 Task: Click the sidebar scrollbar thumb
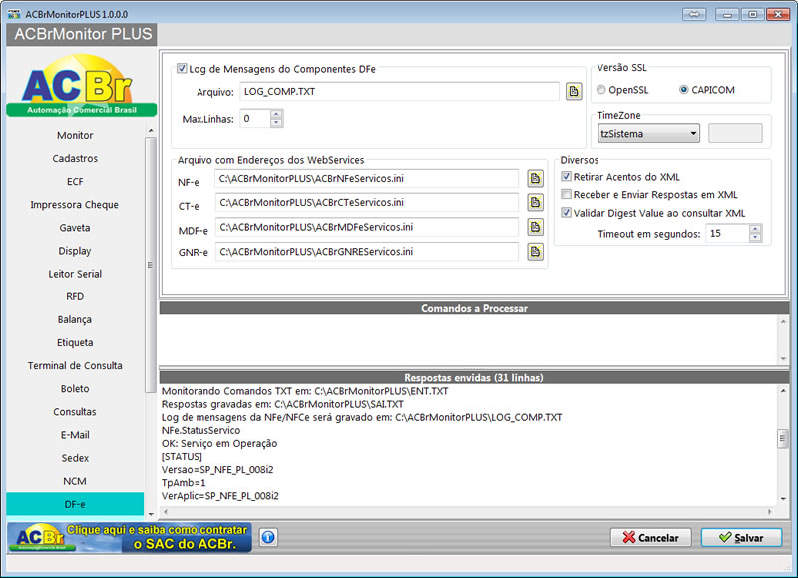pos(151,265)
